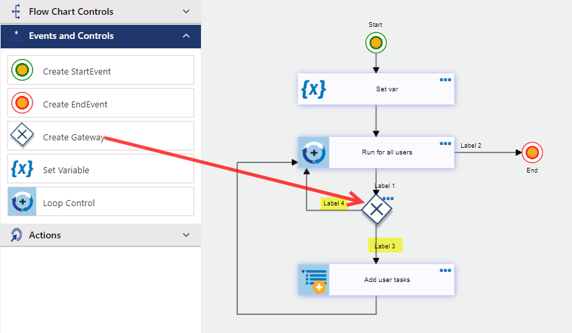
Task: Open the Set var node ellipsis menu
Action: coord(445,80)
